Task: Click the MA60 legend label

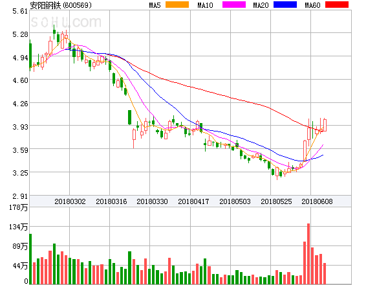Action: pos(312,5)
